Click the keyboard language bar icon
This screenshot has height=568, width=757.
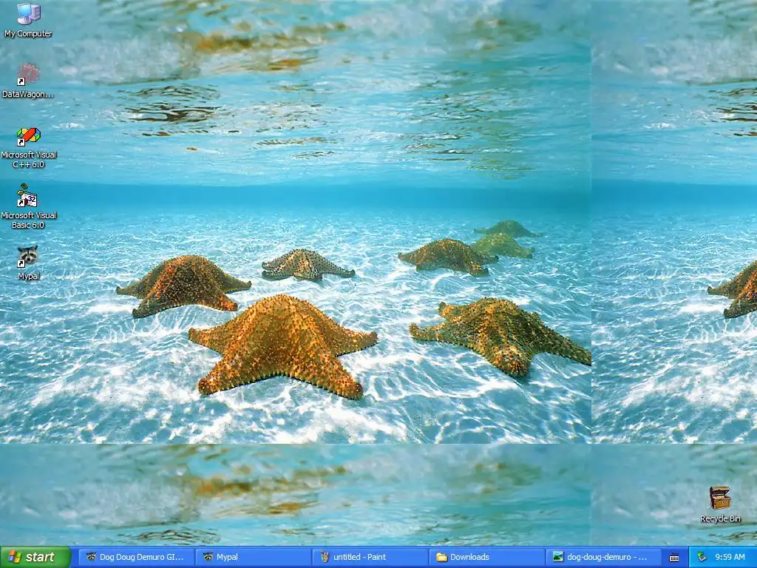click(x=674, y=558)
